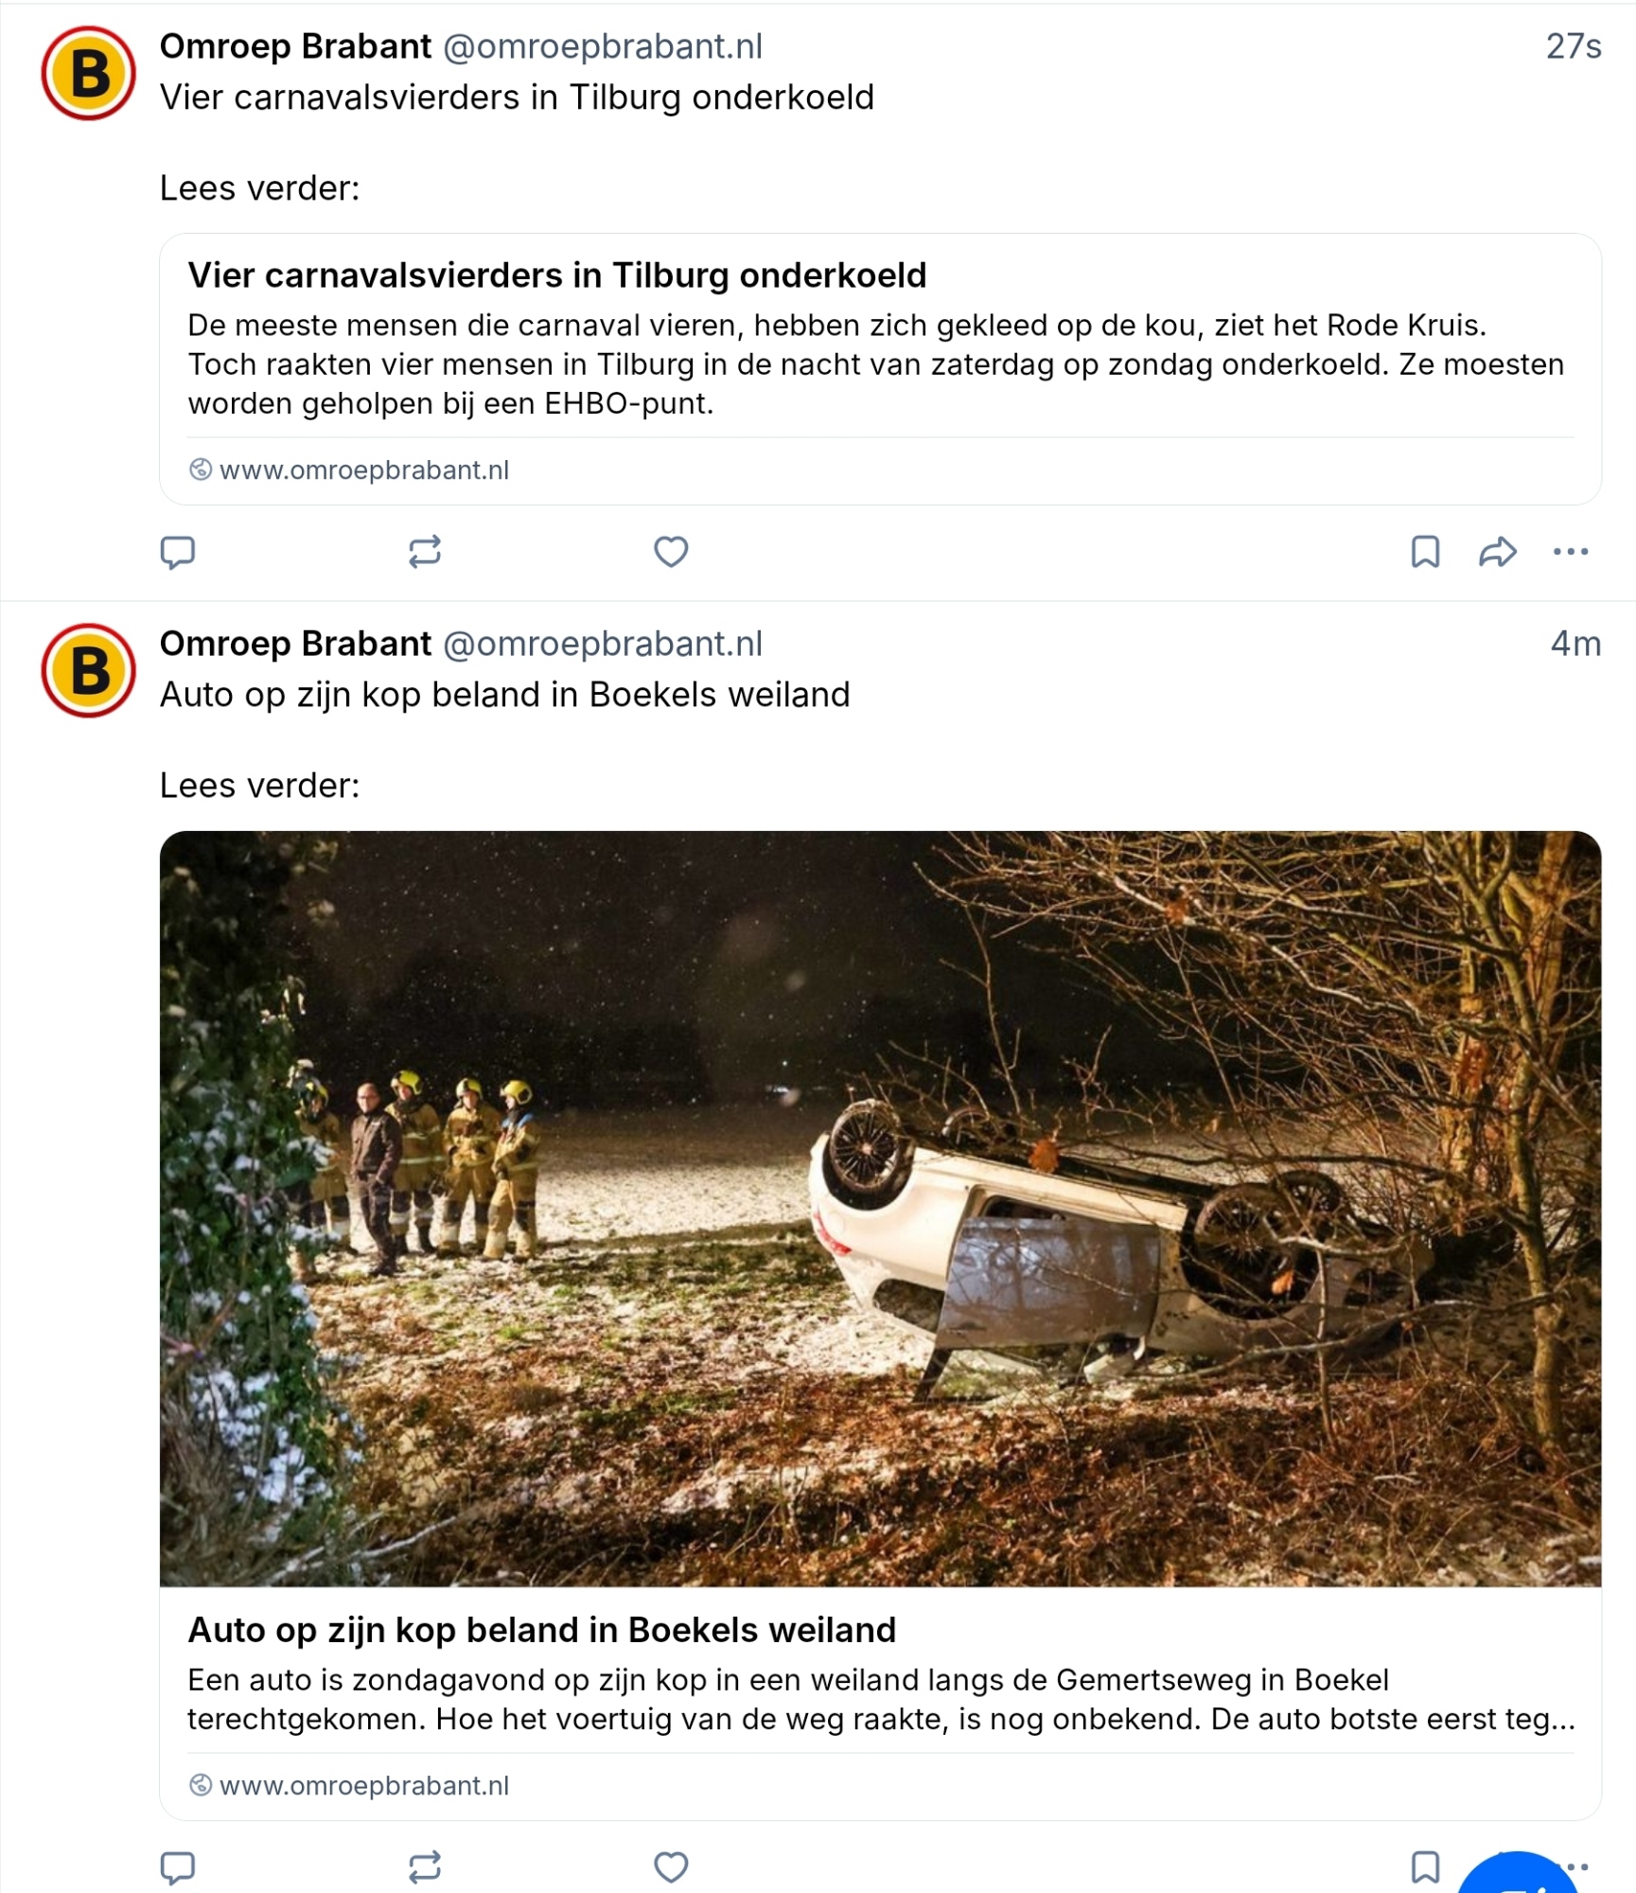This screenshot has width=1636, height=1893.
Task: Open the overturned car photo
Action: tap(880, 1209)
